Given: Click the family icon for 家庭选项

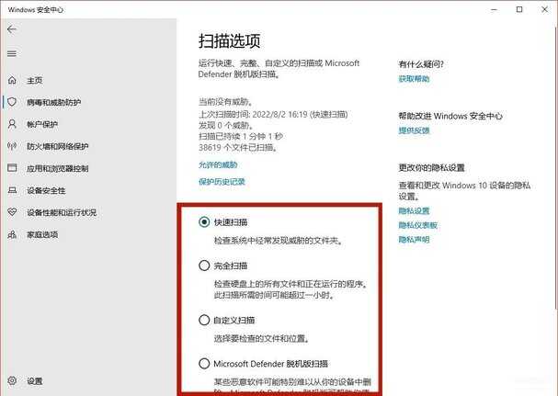Looking at the screenshot, I should pos(12,234).
